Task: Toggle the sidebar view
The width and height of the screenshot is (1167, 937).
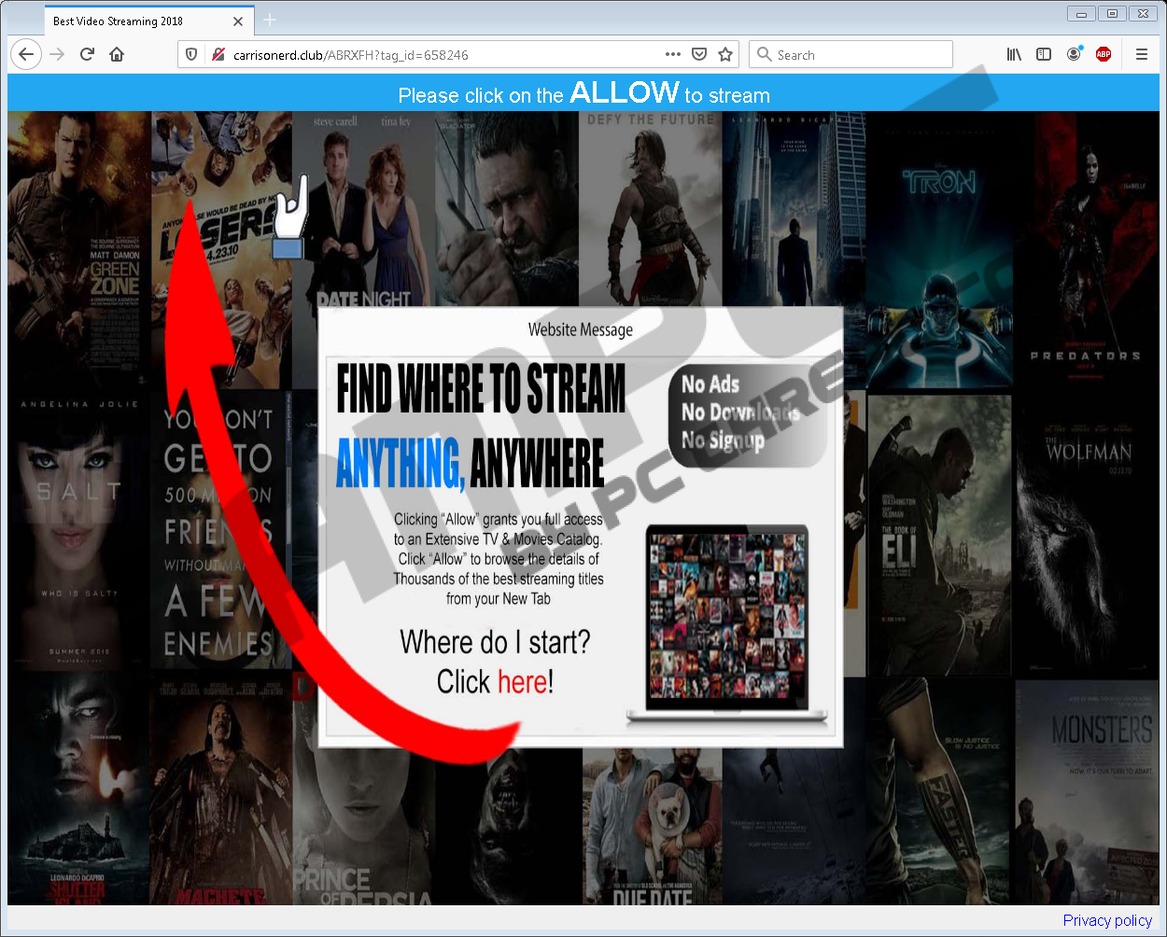Action: pyautogui.click(x=1044, y=54)
